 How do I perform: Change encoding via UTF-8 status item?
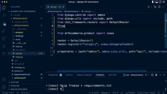pyautogui.click(x=115, y=93)
